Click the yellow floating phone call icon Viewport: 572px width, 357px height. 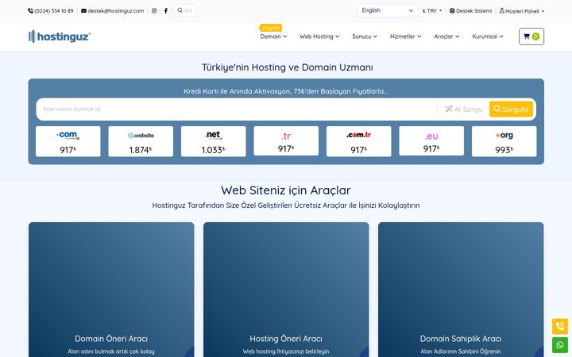560,326
